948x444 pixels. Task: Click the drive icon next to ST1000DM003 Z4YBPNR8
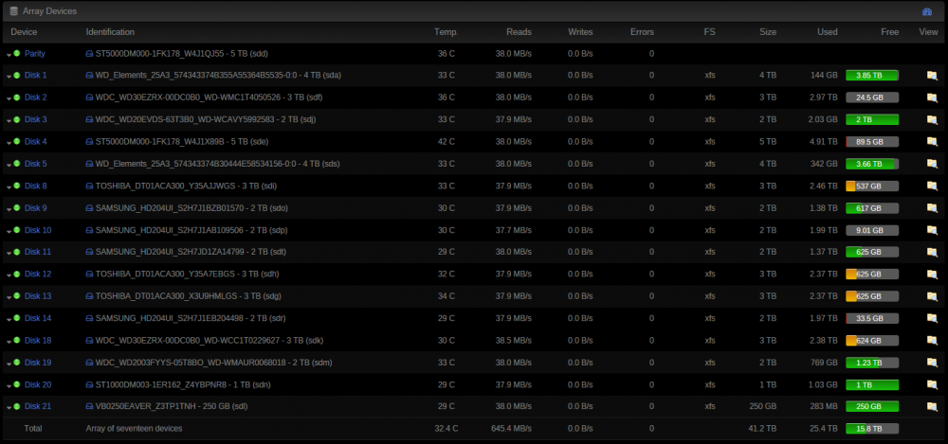(89, 384)
